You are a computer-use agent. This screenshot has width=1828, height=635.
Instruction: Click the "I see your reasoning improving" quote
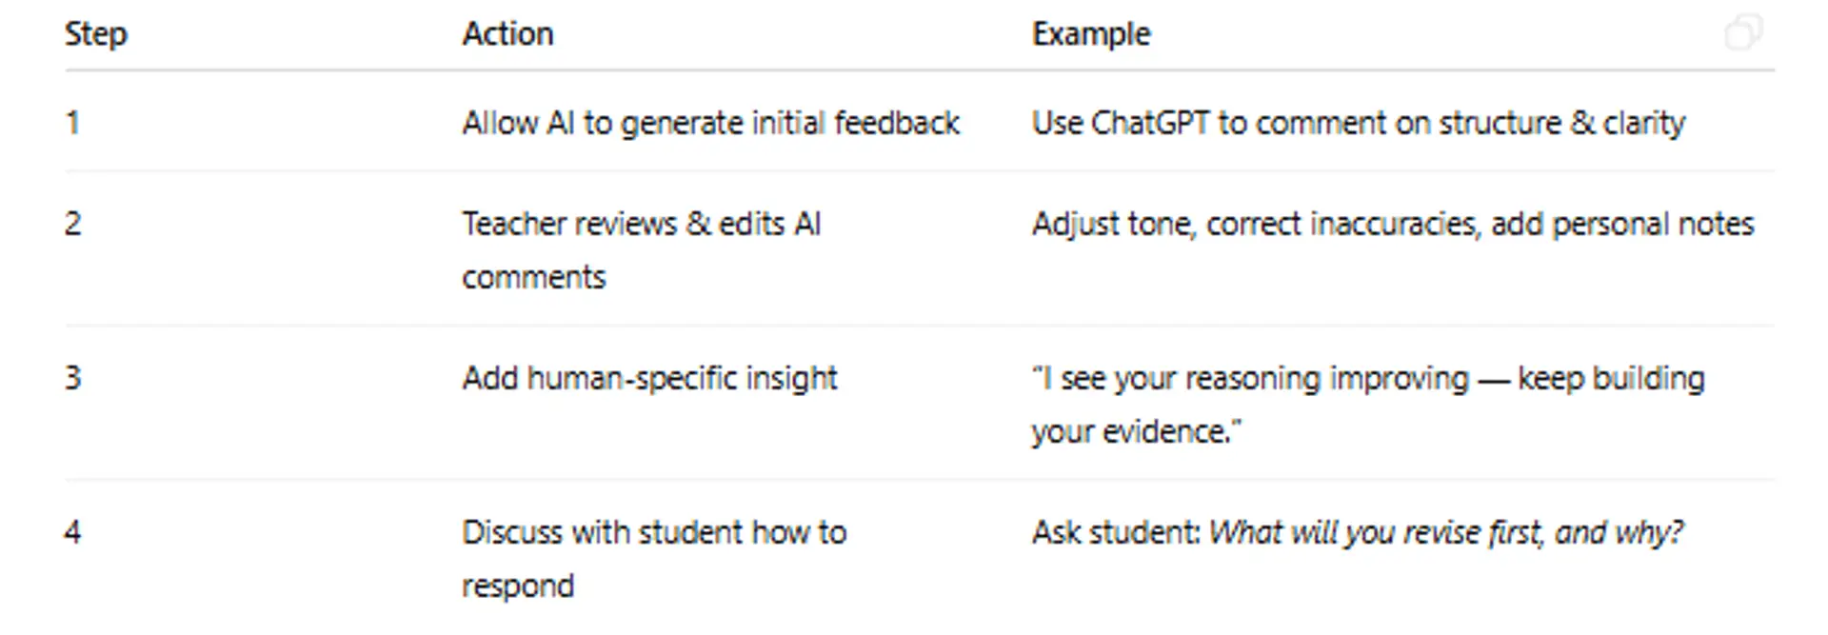point(1251,378)
